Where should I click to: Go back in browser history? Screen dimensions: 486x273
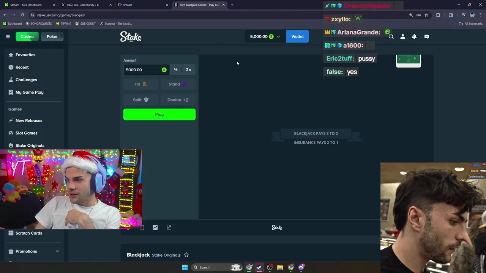(5, 15)
